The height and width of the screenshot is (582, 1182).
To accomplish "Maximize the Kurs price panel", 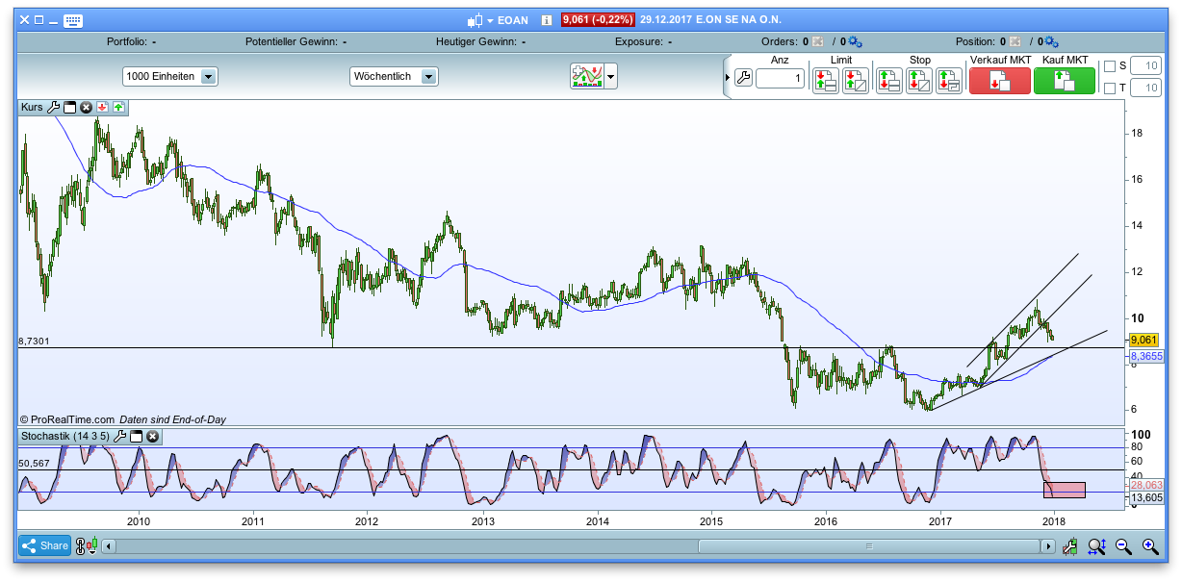I will click(69, 108).
